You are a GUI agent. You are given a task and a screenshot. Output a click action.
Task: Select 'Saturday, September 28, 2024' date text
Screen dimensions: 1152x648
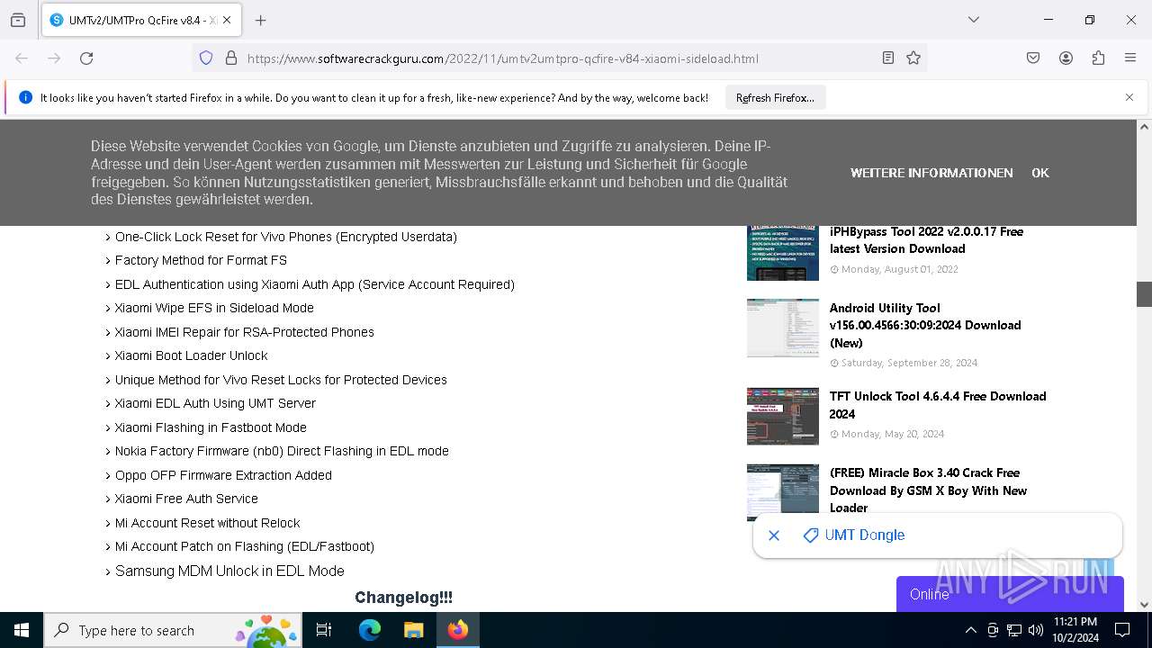point(909,363)
